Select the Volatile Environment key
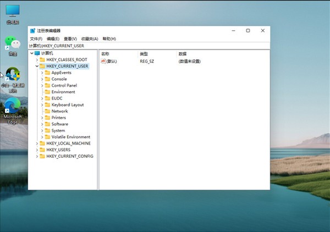 pos(70,137)
